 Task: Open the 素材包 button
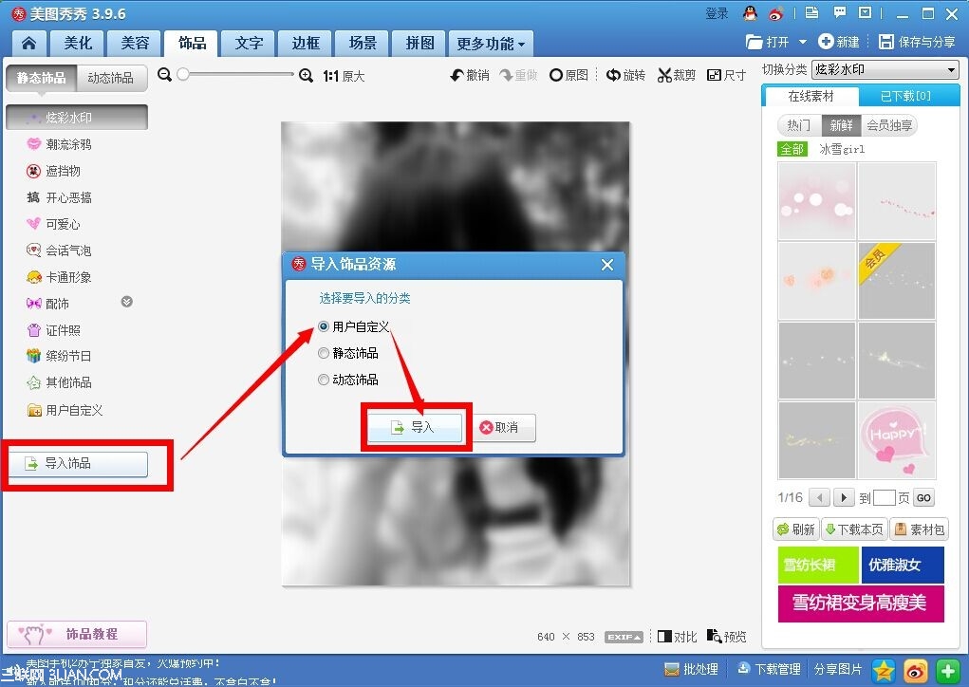pyautogui.click(x=921, y=529)
